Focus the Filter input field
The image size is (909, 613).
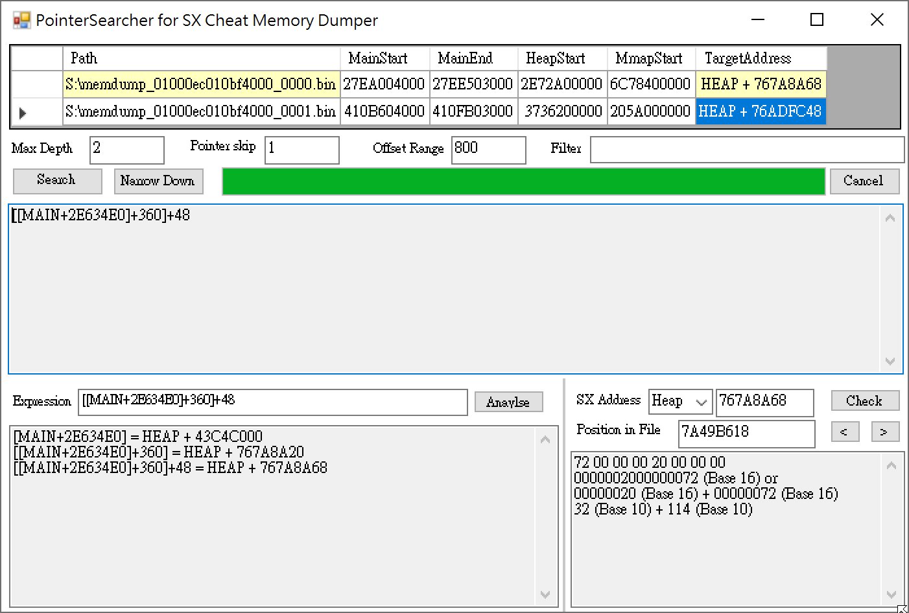coord(747,150)
